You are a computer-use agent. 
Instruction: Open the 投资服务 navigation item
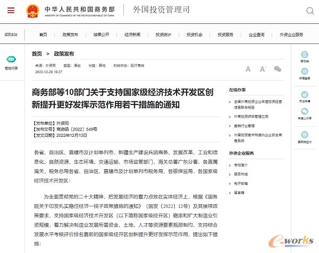point(225,34)
